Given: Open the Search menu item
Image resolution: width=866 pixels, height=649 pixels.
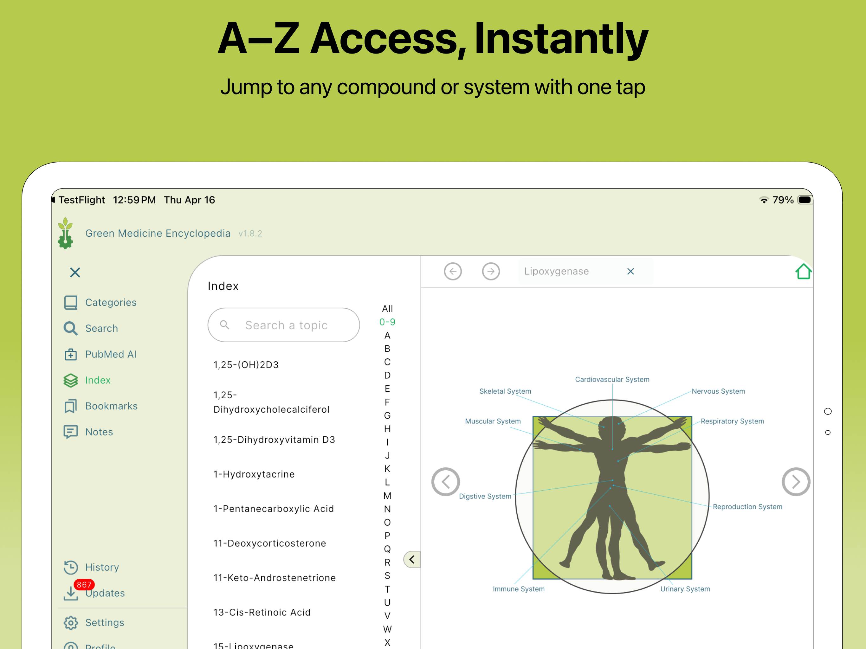Looking at the screenshot, I should coord(101,328).
